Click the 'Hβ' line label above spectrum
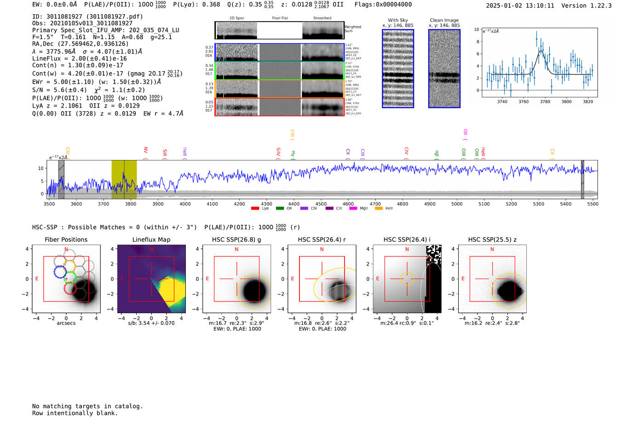 tap(437, 154)
